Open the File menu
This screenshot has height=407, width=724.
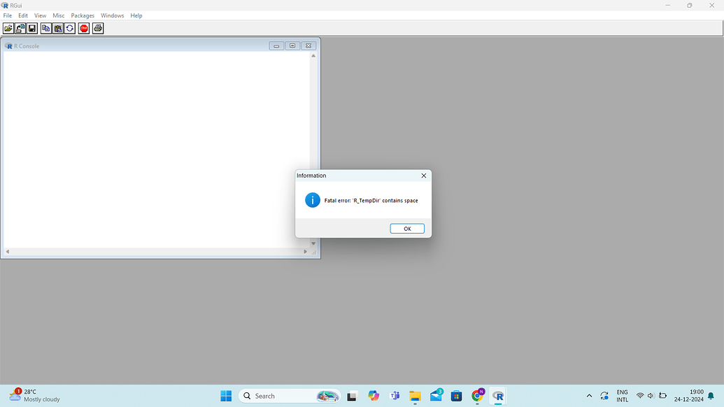pos(8,15)
